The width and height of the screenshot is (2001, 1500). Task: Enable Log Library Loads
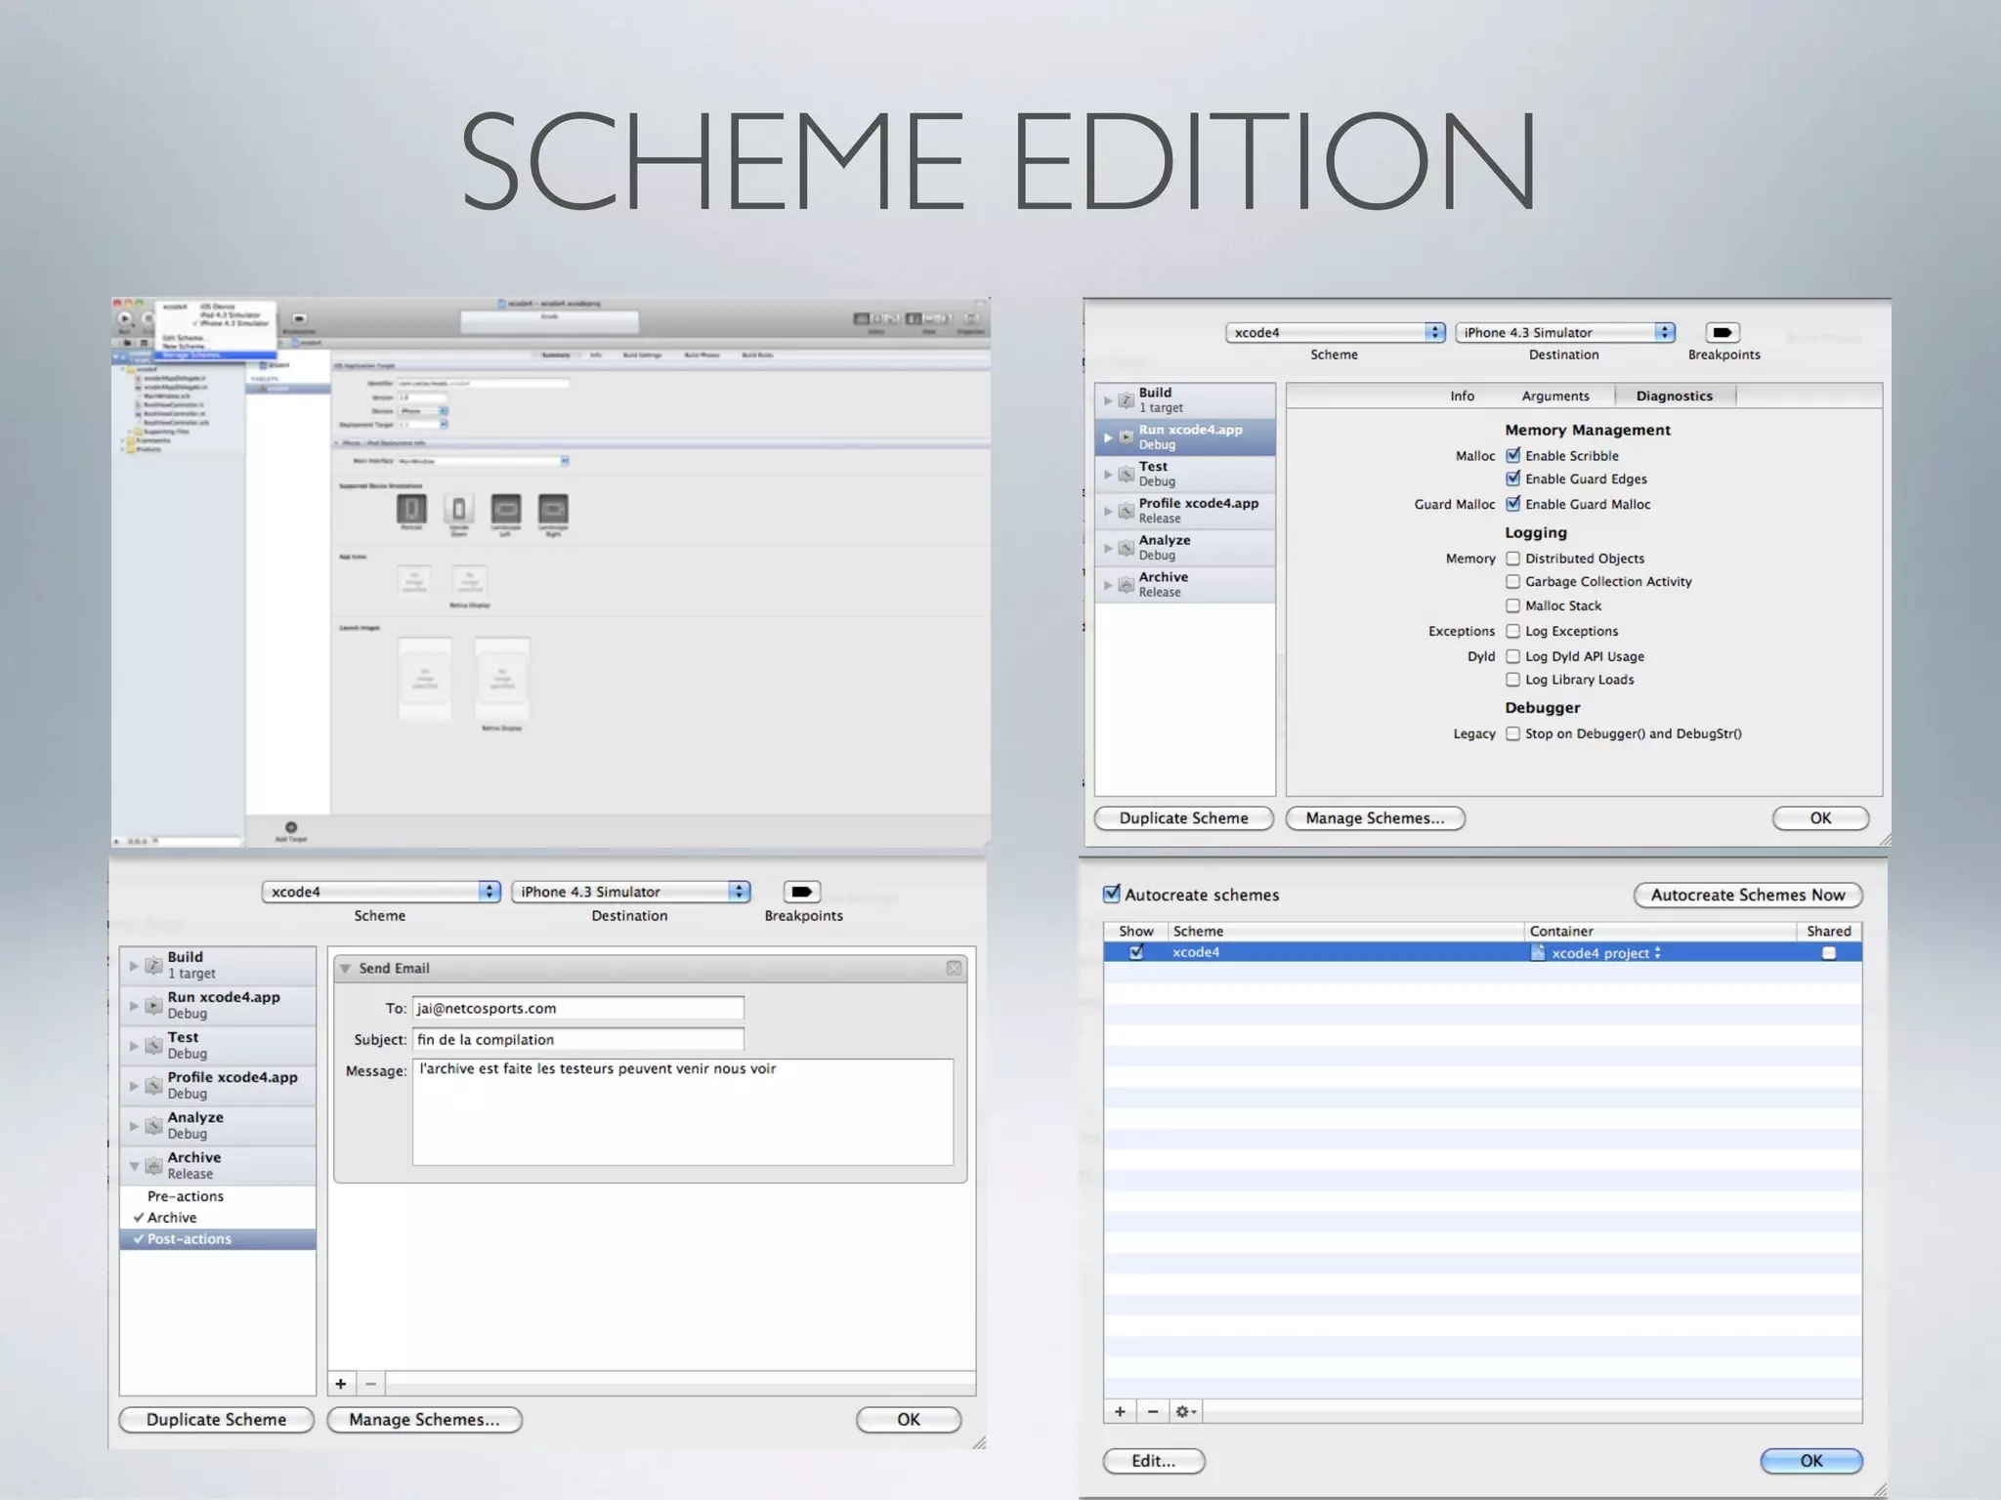[1512, 680]
